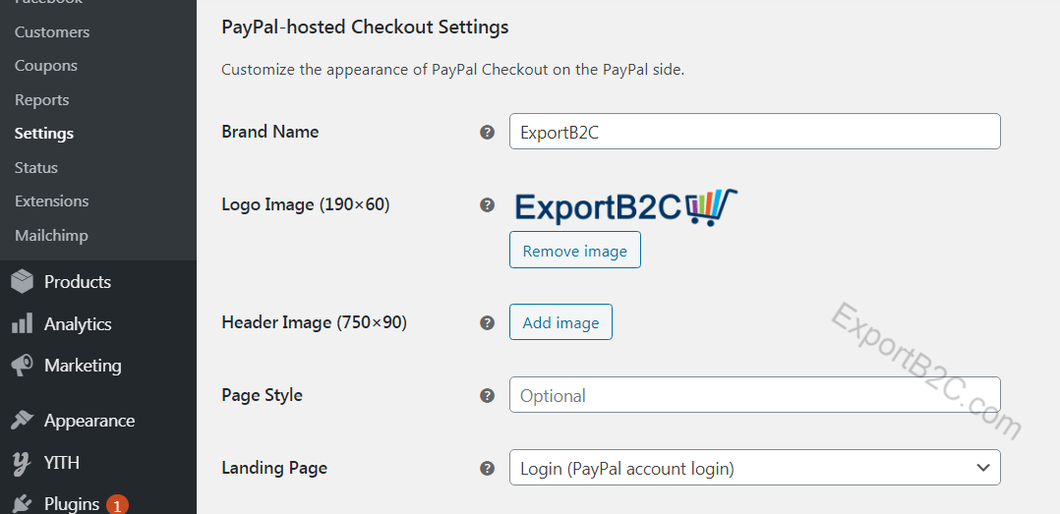Image resolution: width=1060 pixels, height=514 pixels.
Task: Focus the Page Style input field
Action: 754,394
